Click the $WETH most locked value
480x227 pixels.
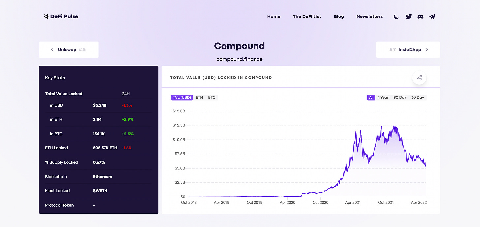pyautogui.click(x=100, y=191)
